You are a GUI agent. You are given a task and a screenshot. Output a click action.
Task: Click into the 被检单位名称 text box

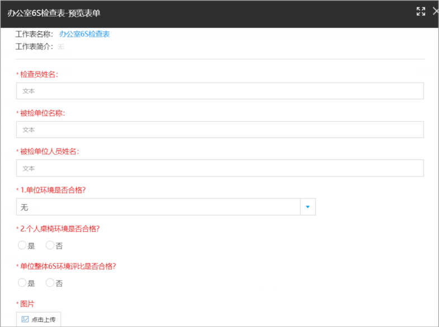point(220,130)
